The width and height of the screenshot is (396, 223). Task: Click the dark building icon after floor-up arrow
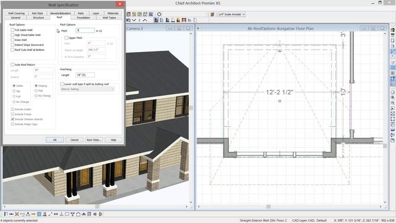pos(157,20)
